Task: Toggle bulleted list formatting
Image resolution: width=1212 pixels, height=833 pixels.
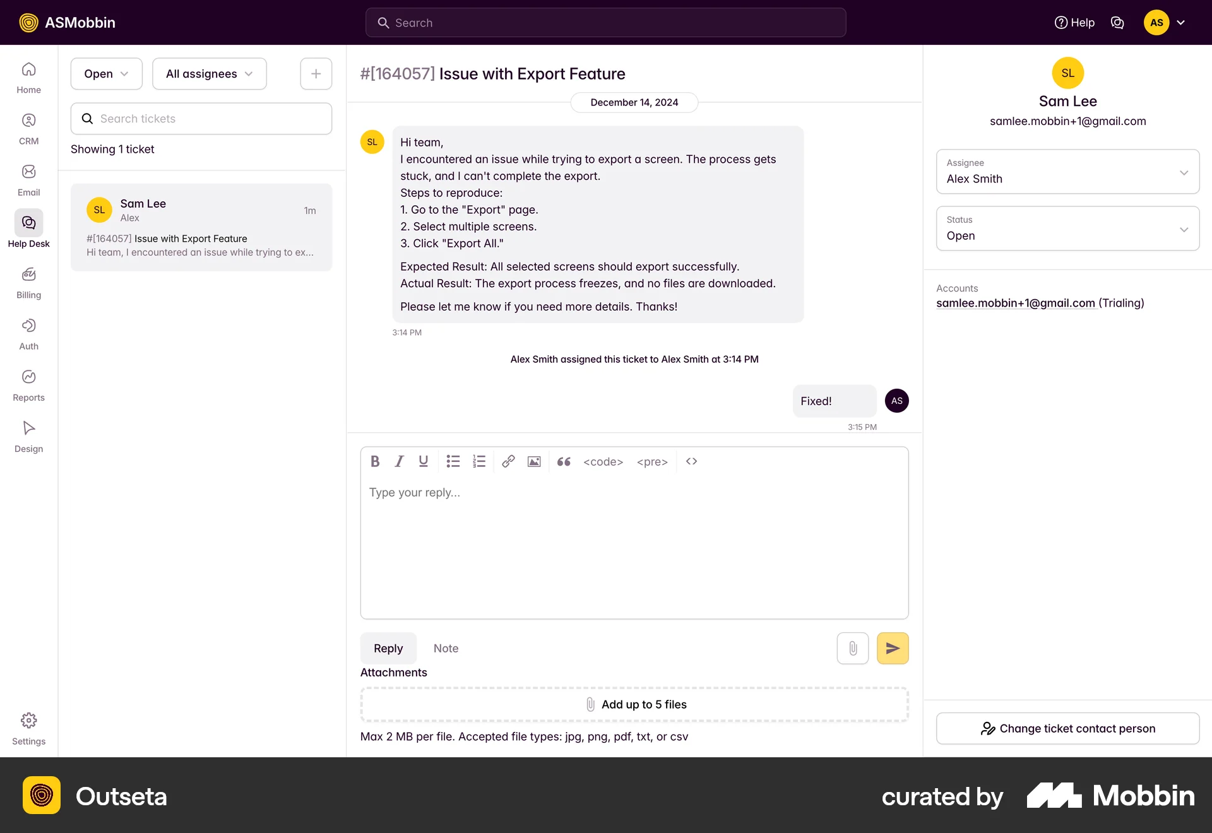Action: coord(453,461)
